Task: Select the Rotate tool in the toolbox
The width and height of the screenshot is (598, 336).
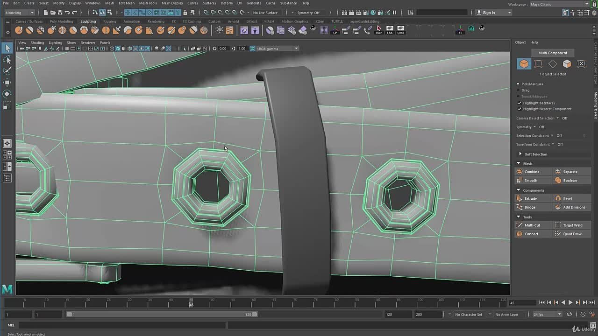Action: click(7, 94)
